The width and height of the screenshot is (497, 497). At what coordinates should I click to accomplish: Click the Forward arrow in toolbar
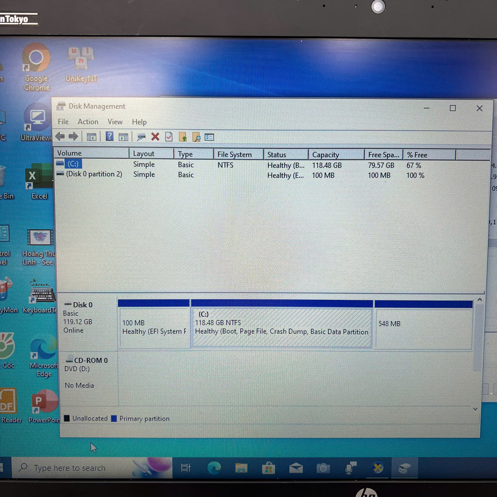[73, 136]
